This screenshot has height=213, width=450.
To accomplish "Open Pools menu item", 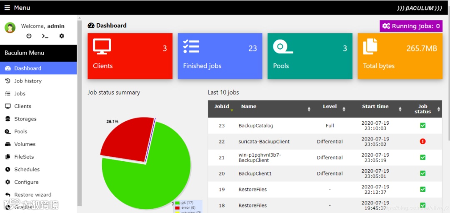I will tap(38, 131).
